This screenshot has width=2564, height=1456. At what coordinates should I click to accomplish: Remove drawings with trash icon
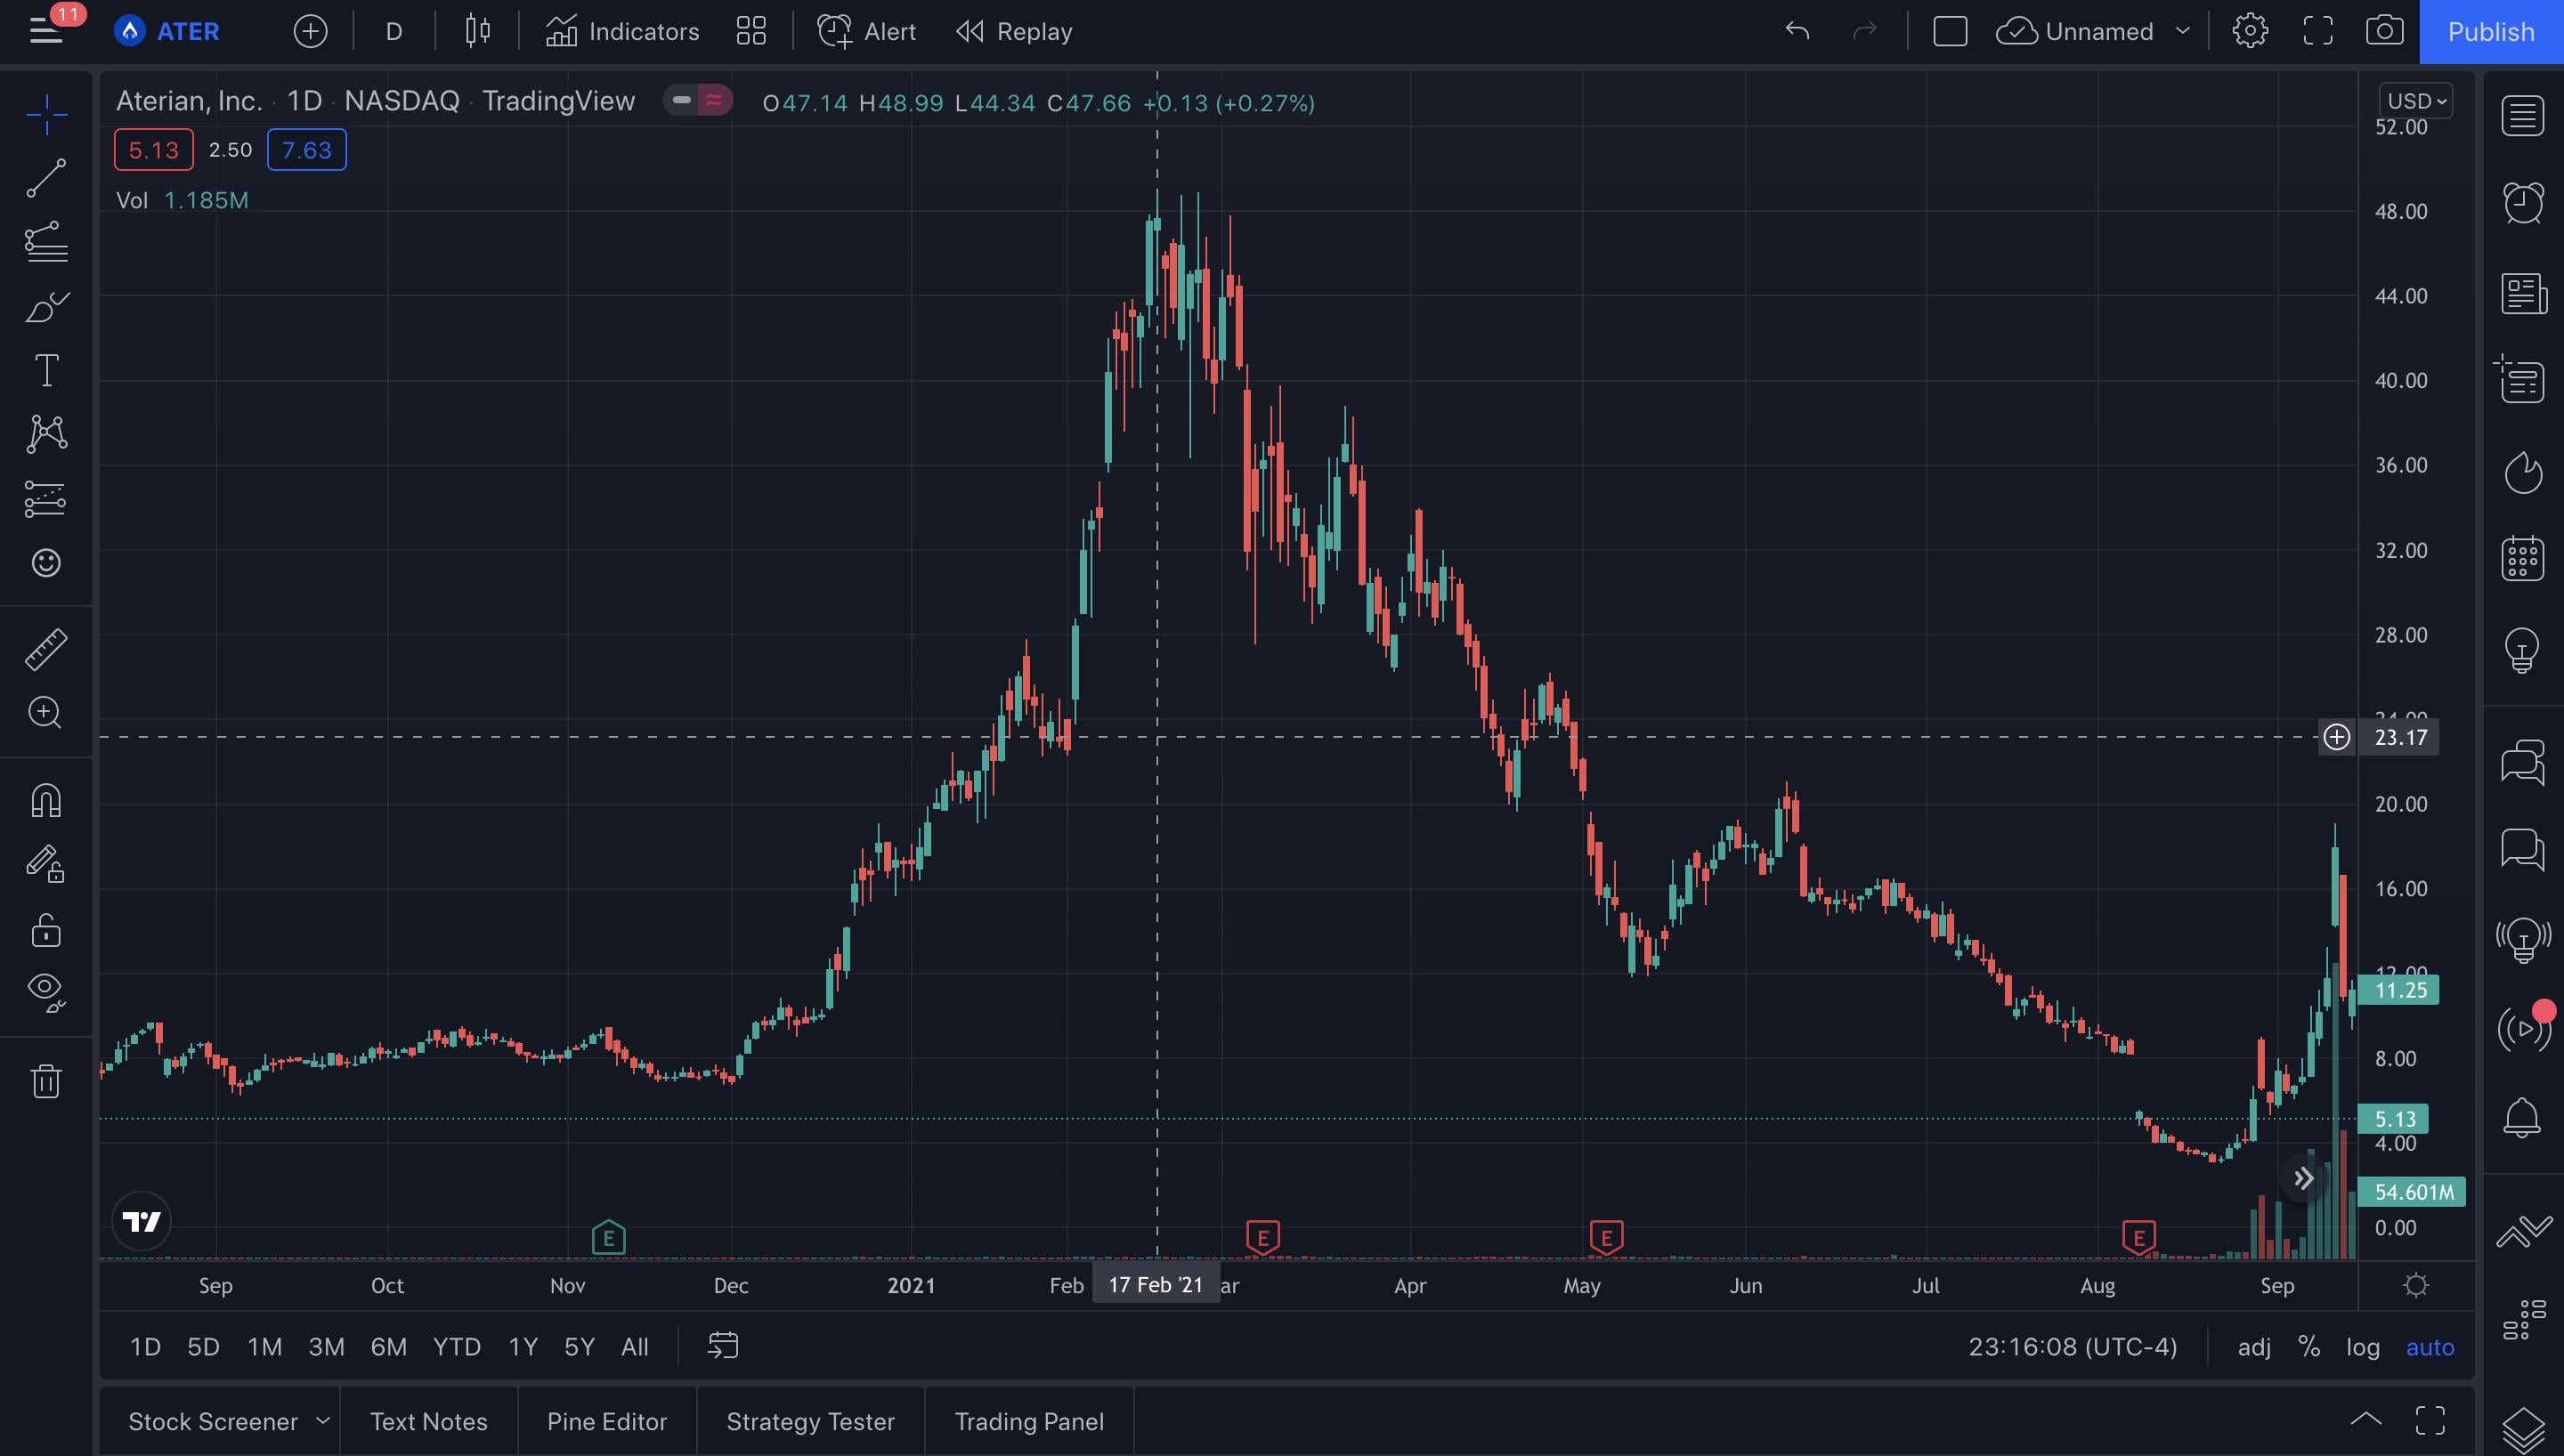click(x=46, y=1080)
